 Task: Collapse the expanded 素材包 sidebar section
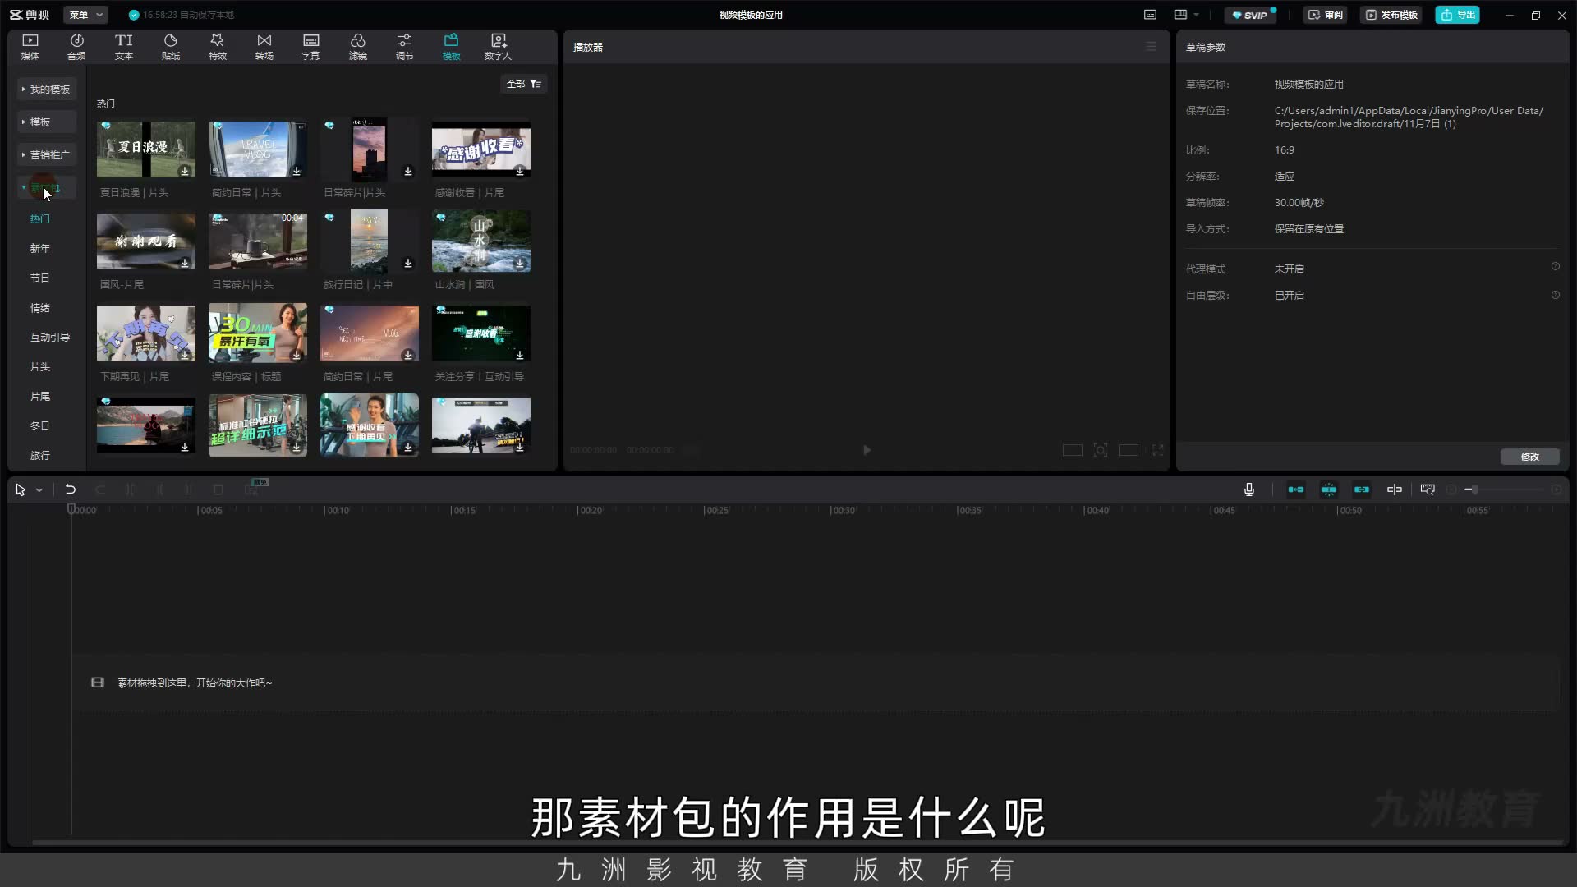click(47, 187)
